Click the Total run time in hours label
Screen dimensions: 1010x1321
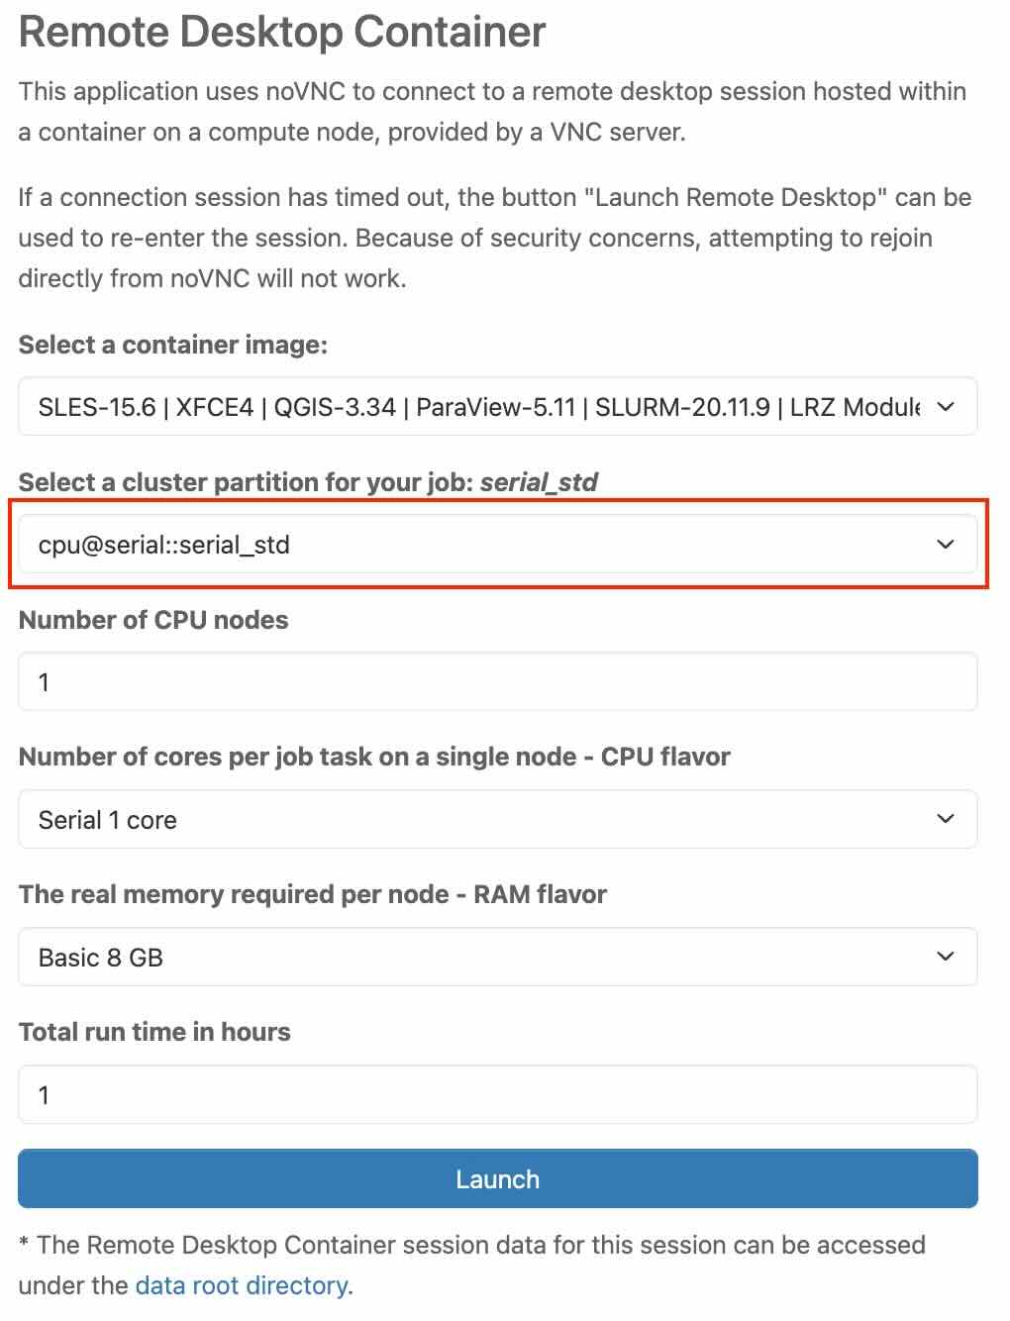tap(154, 1032)
